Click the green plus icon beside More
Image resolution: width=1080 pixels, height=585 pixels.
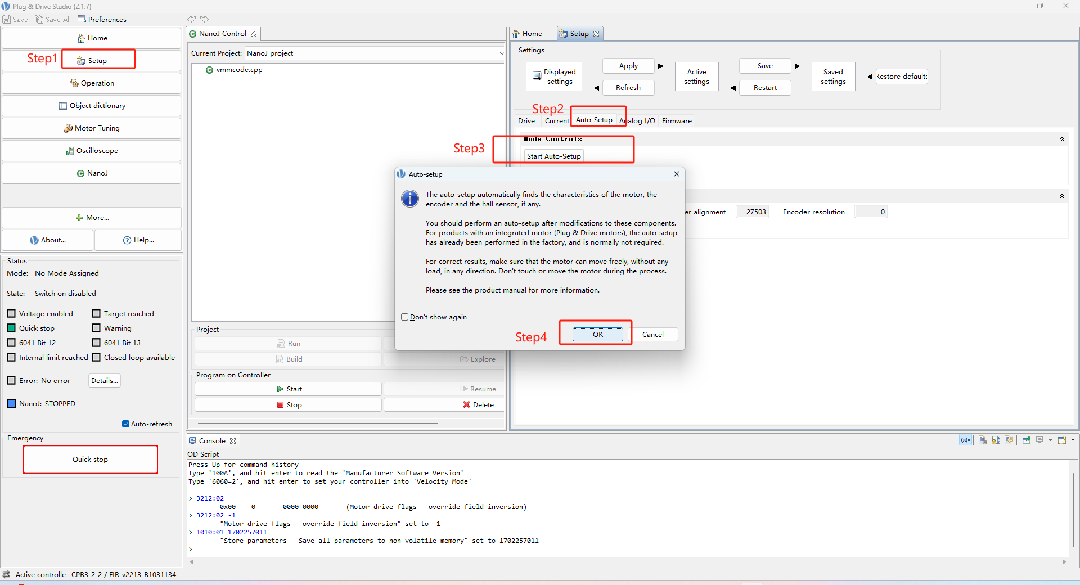pos(79,218)
